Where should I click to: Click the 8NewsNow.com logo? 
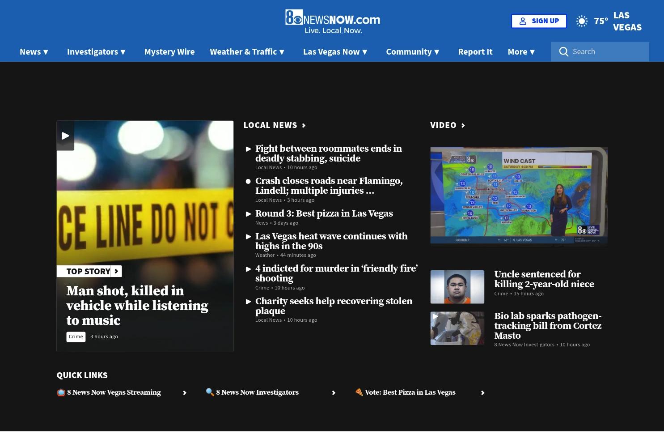point(332,21)
